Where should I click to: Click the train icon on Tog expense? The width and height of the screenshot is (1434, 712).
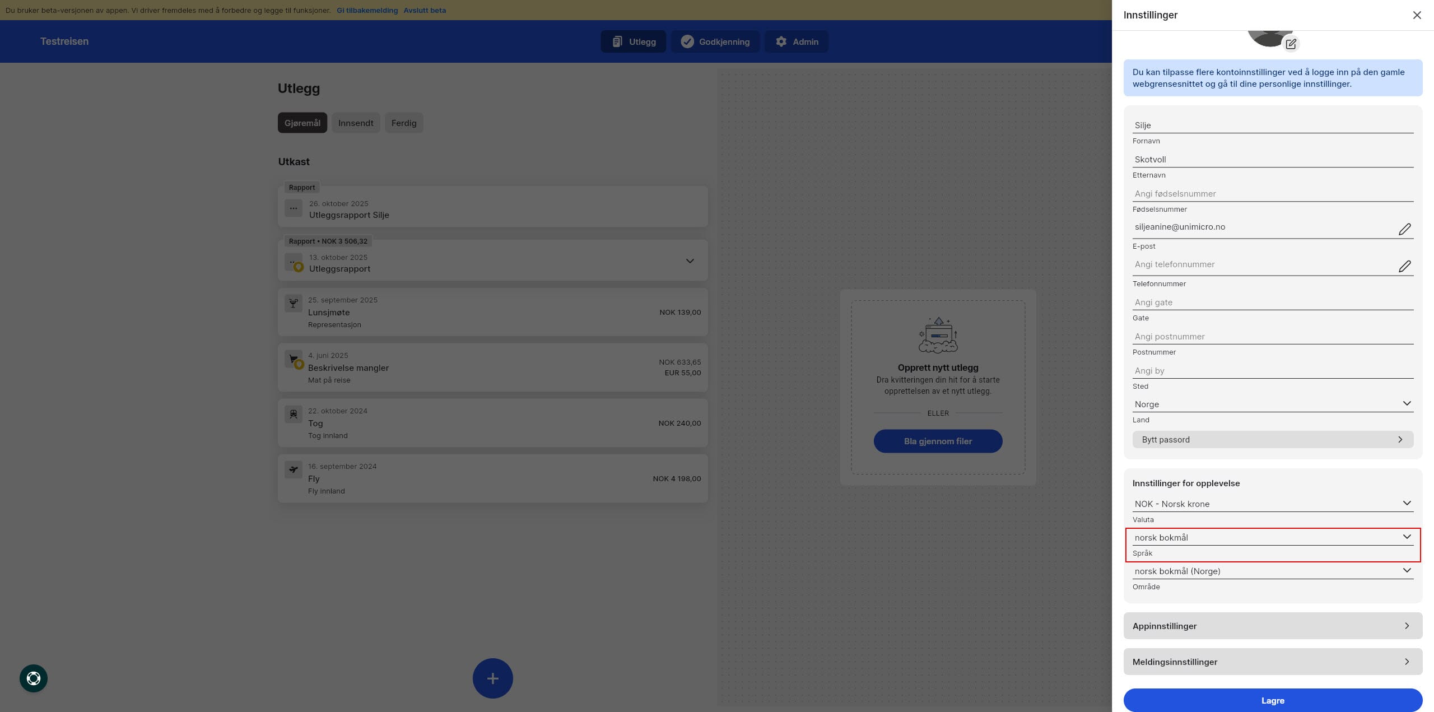click(x=293, y=415)
